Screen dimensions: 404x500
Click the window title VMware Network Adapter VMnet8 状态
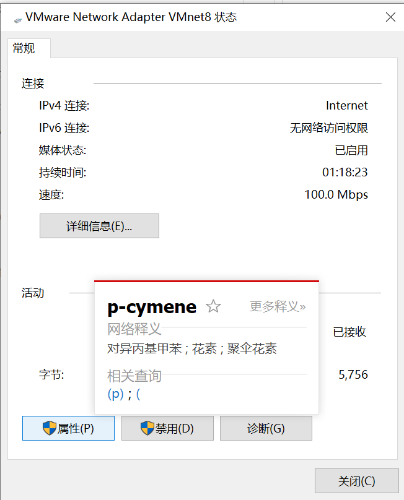point(131,17)
